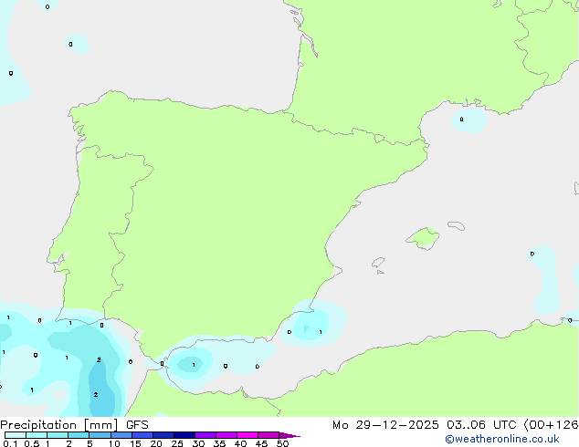This screenshot has height=447, width=579.
Task: Click Mallorca island on the map
Action: click(x=423, y=238)
